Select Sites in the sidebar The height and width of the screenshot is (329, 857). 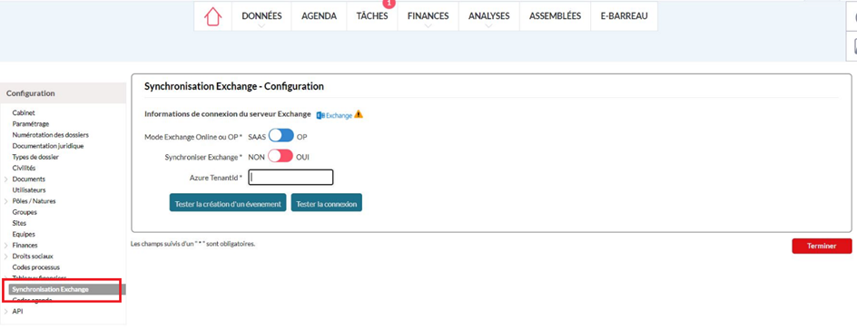pyautogui.click(x=19, y=223)
